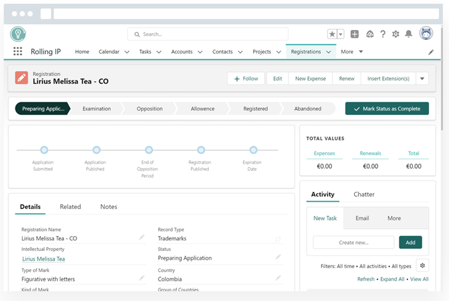Select the Abandoned path stage
Screen dimensions: 449x301
[x=308, y=109]
